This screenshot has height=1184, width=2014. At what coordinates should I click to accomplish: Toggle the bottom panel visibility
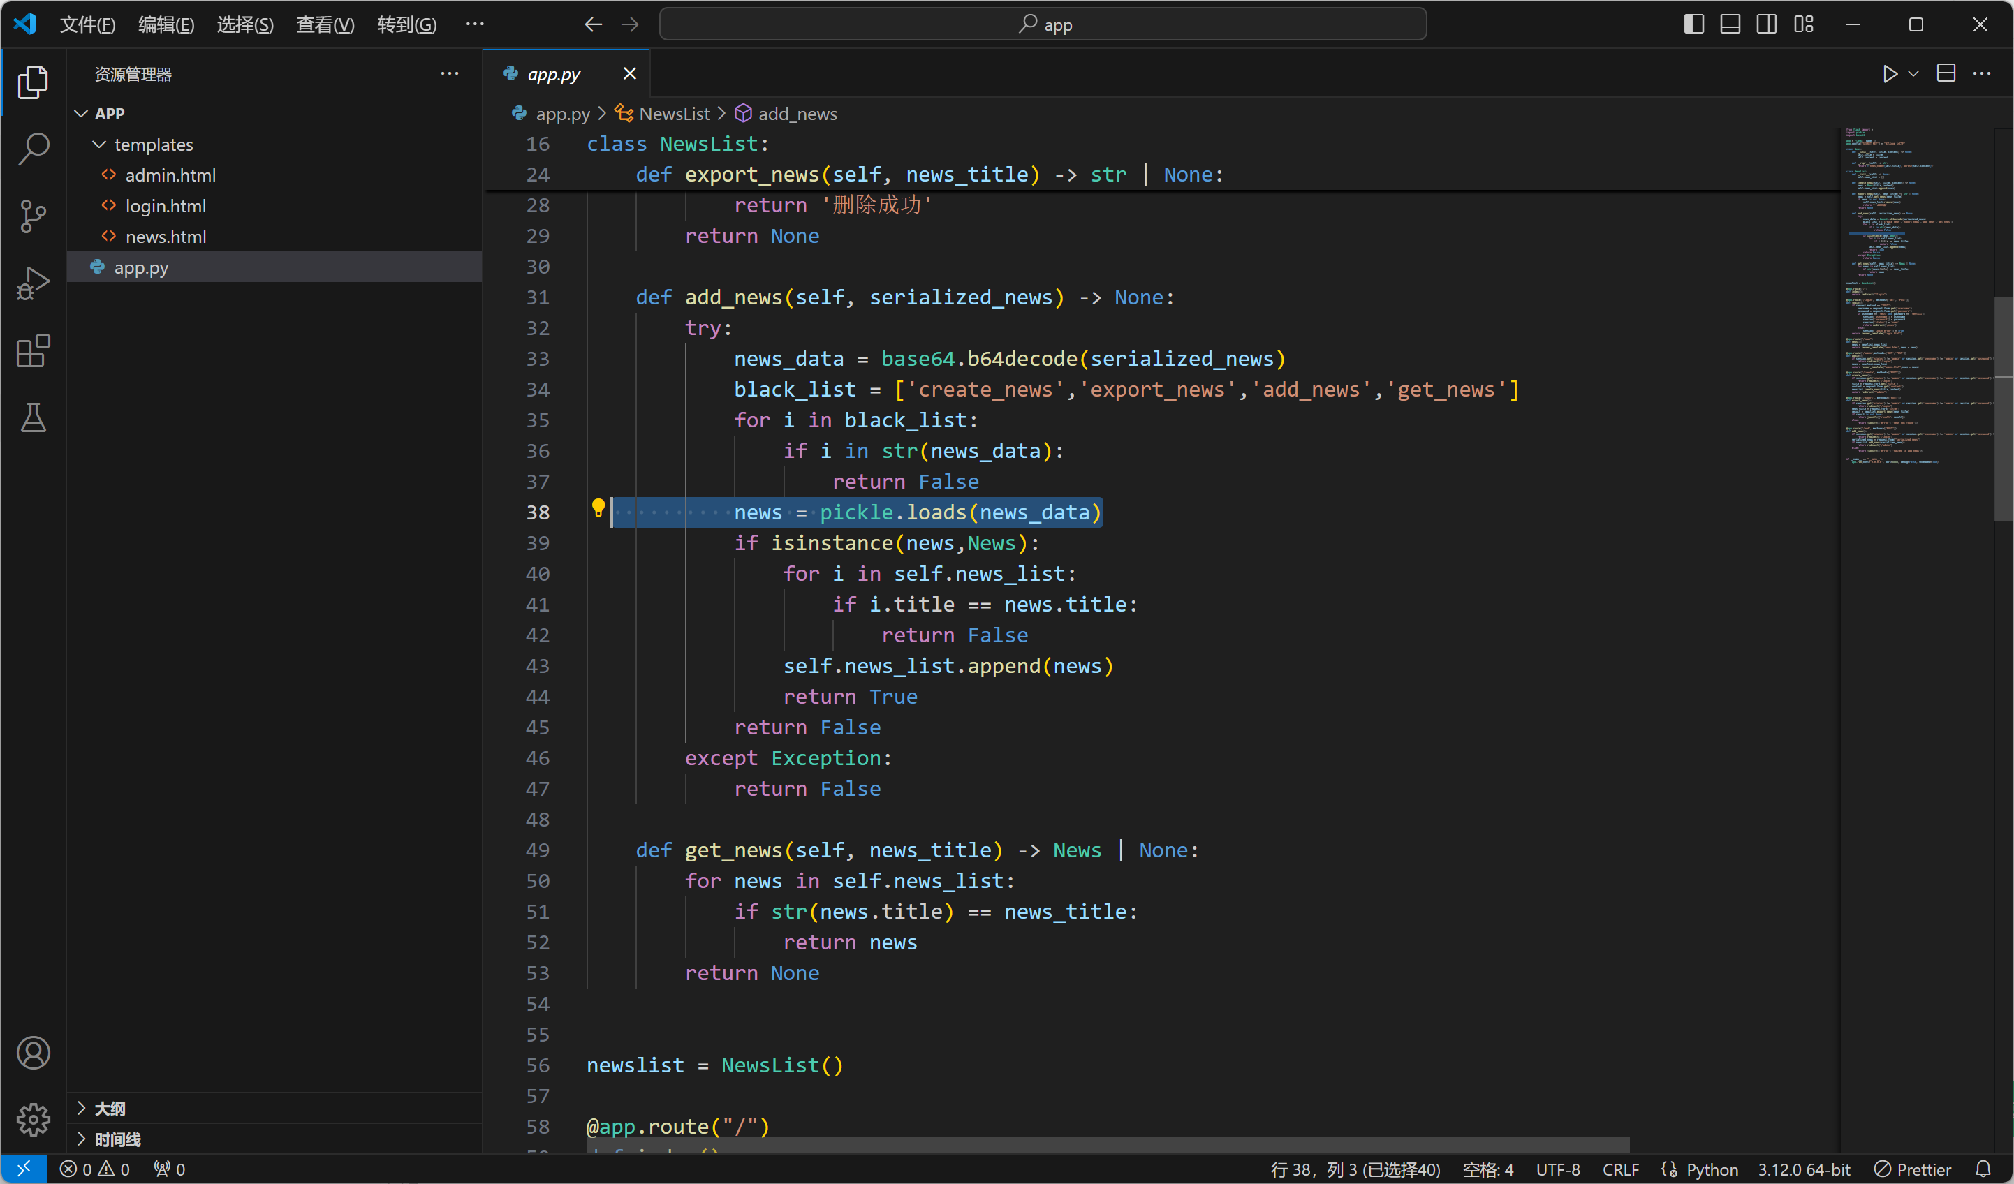1730,24
